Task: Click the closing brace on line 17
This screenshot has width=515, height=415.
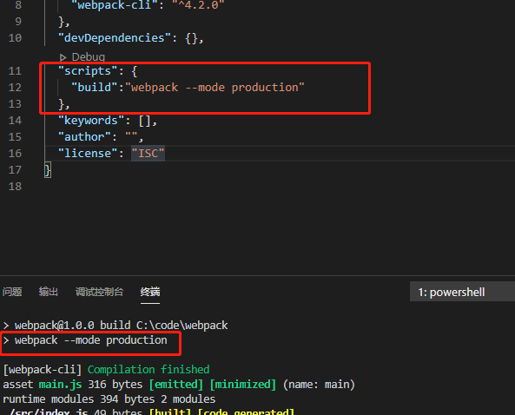Action: [48, 170]
